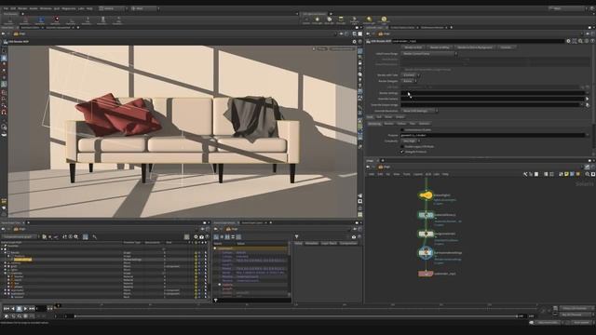Toggle visibility for Render row in tree
The width and height of the screenshot is (596, 335).
196,252
